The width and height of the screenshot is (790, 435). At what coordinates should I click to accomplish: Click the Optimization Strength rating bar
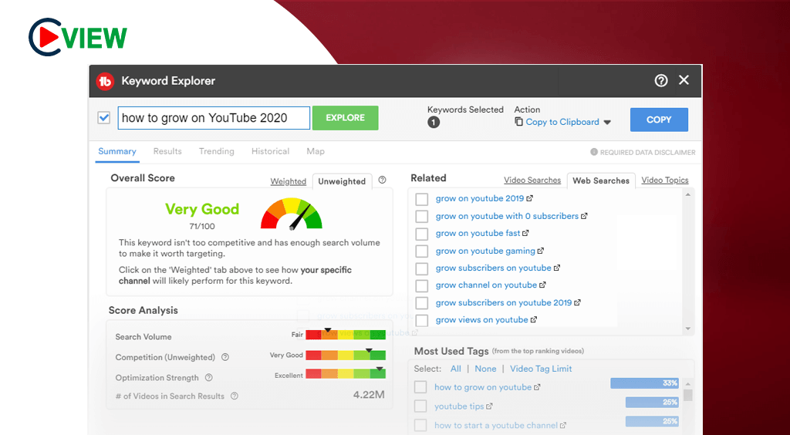[x=346, y=373]
